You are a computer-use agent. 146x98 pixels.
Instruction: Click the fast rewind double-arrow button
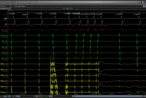[50, 96]
